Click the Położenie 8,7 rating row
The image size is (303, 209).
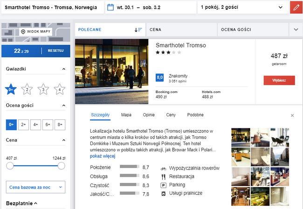[x=119, y=167]
